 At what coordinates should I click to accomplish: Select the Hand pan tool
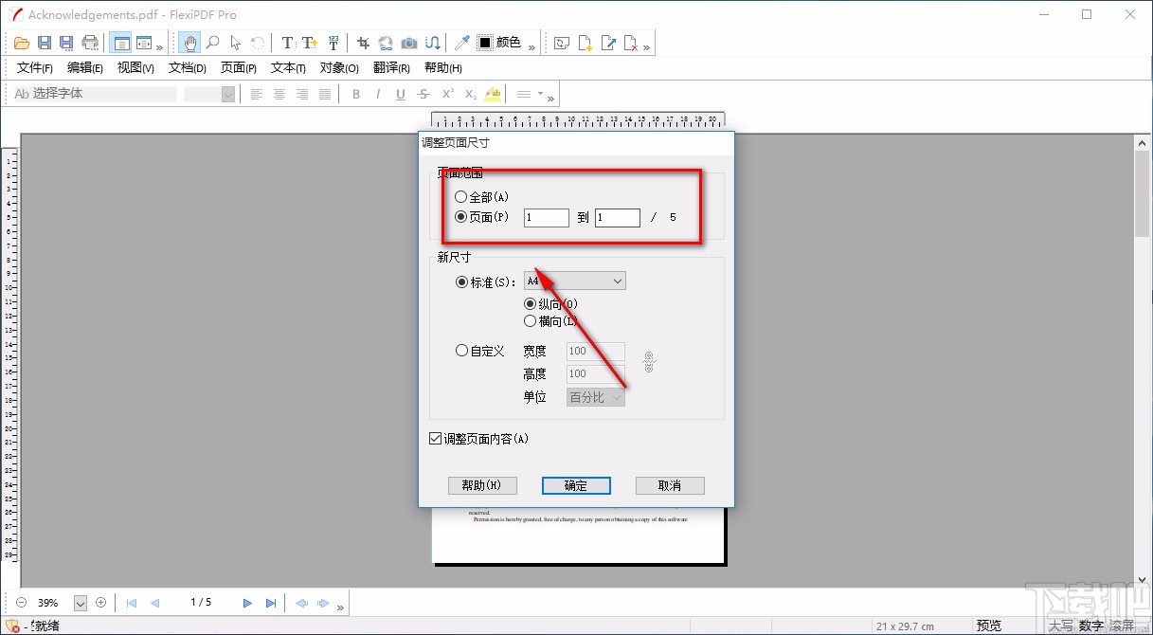coord(189,42)
